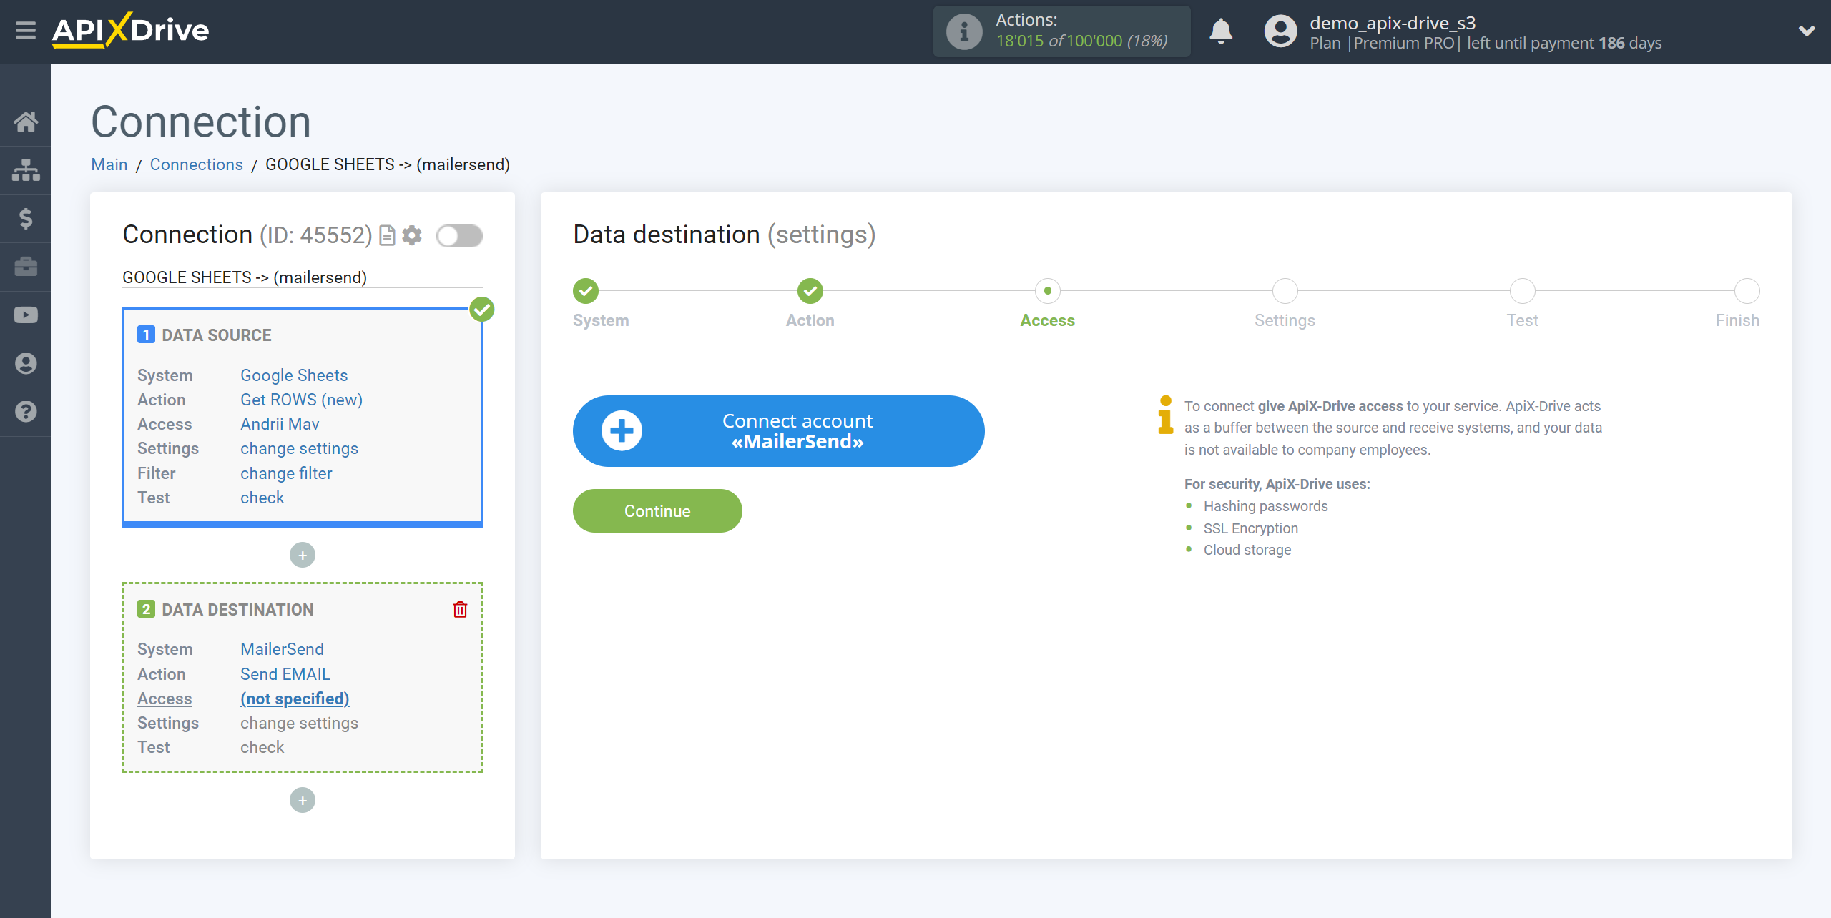Click change settings link for Google Sheets
The height and width of the screenshot is (918, 1831).
(x=298, y=448)
